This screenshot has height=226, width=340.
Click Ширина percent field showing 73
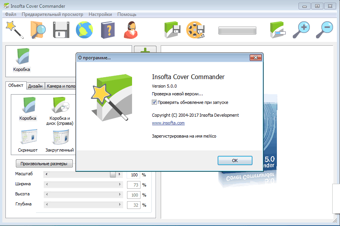(134, 185)
